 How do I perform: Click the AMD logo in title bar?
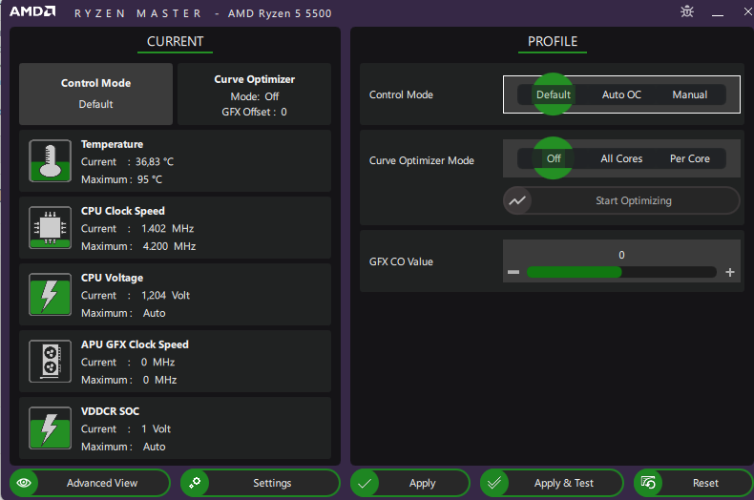(32, 11)
